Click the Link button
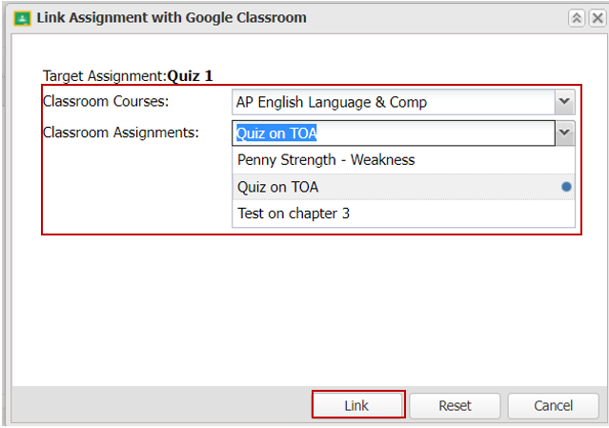Screen dimensions: 609x428 (357, 405)
